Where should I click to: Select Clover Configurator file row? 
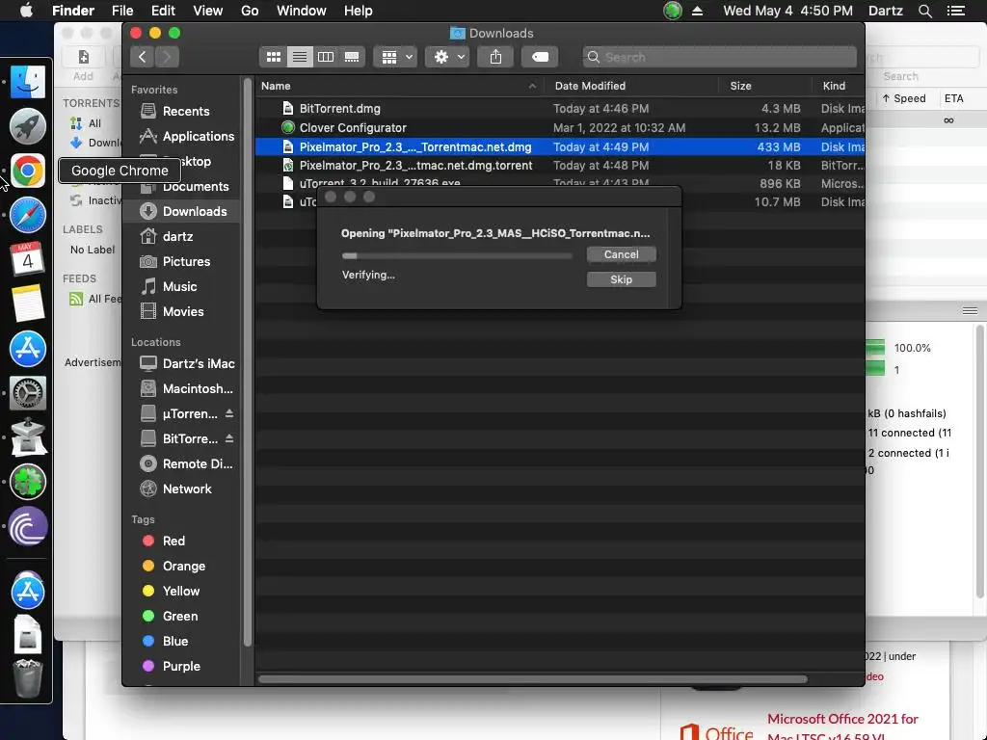560,128
